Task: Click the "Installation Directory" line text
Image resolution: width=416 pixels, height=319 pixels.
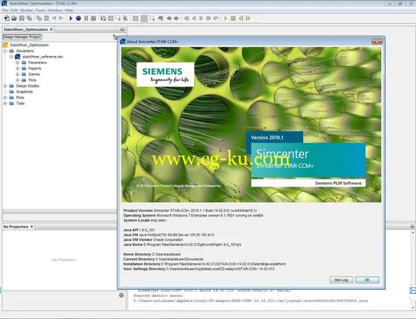Action: point(205,264)
